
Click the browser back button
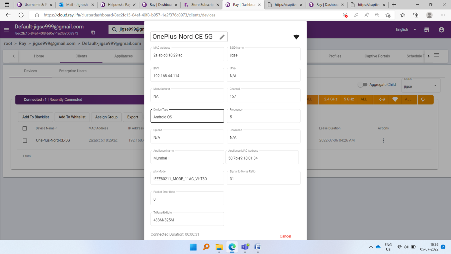pos(8,15)
